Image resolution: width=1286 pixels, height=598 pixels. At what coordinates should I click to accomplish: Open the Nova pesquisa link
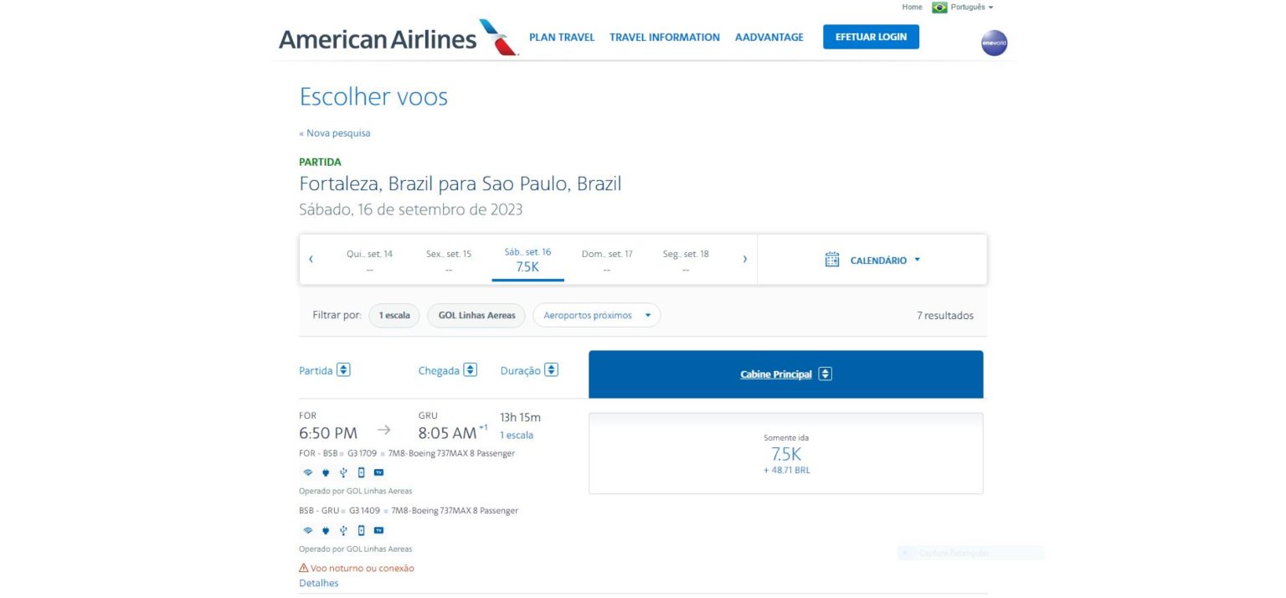click(335, 132)
